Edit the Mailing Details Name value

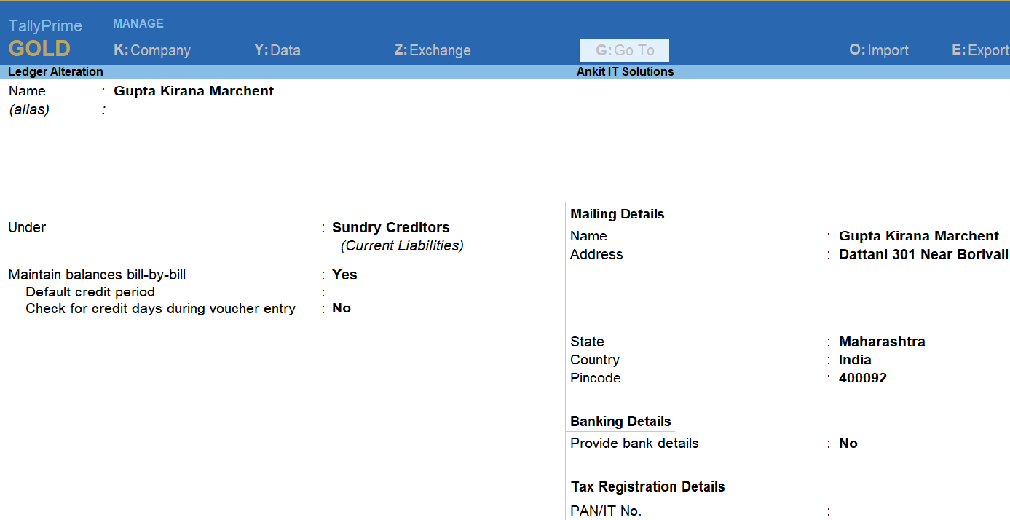[x=919, y=236]
